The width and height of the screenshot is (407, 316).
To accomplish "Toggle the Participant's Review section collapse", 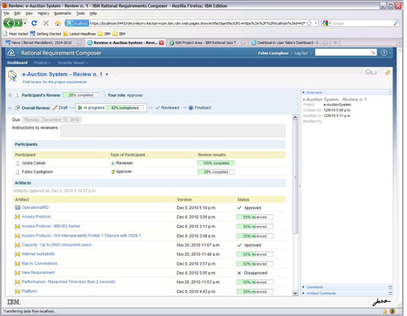I will tap(10, 95).
